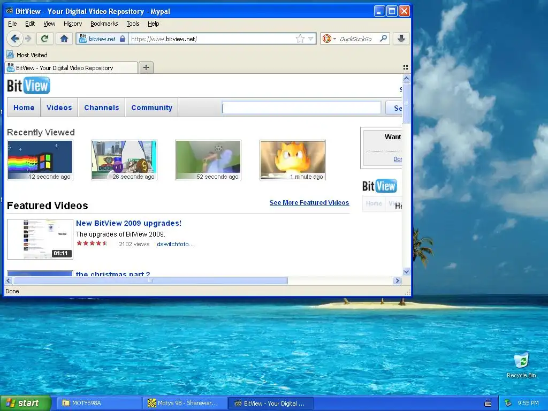The width and height of the screenshot is (548, 411).
Task: Open the DuckDuckGo search engine selector
Action: click(x=329, y=39)
